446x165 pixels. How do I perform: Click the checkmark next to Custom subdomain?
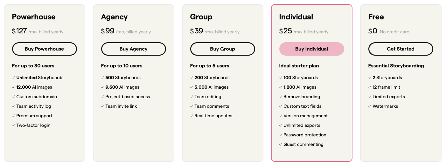click(x=13, y=97)
